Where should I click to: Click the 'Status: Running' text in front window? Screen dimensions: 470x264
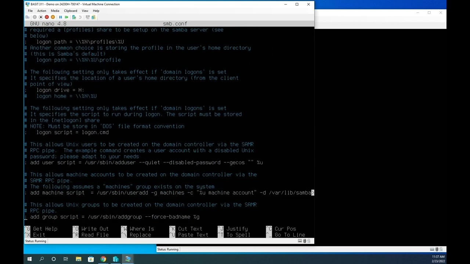[x=36, y=241]
